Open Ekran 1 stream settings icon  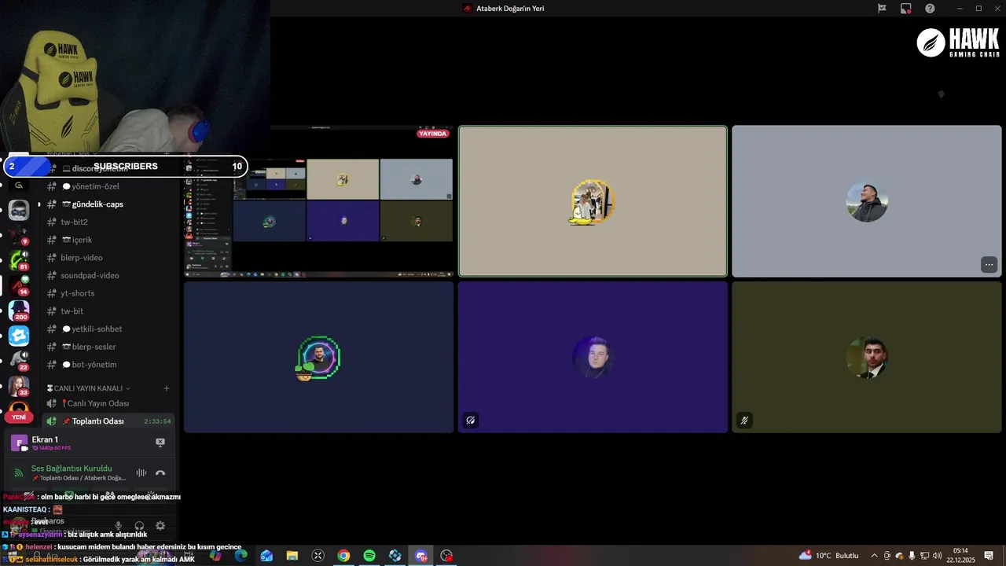tap(20, 443)
